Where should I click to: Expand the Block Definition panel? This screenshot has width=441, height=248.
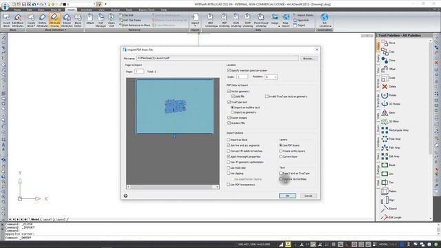[55, 30]
